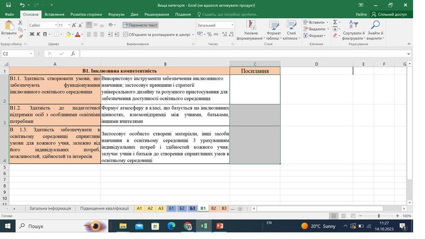Toggle Wrap Text (Перенести текст)
425x239 pixels.
coord(140,25)
